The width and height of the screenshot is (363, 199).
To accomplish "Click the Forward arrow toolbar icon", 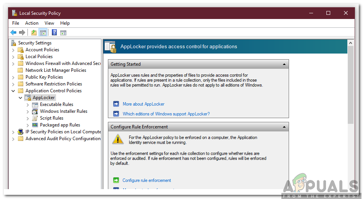I will (22, 33).
